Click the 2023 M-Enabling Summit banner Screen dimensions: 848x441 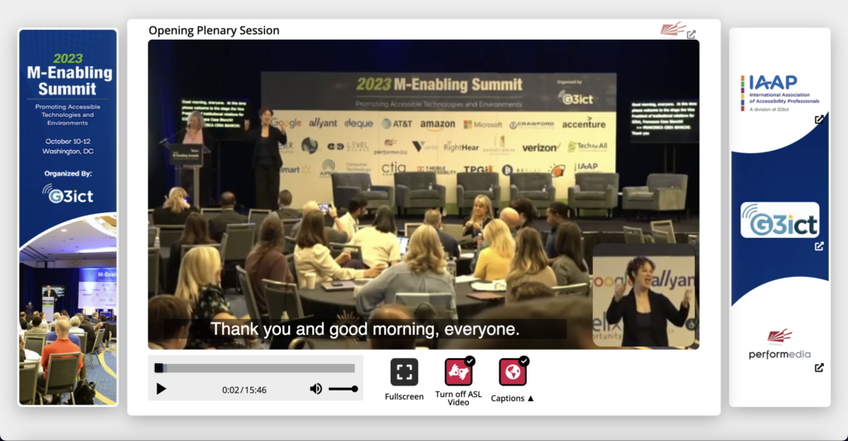click(x=68, y=217)
